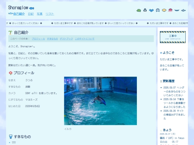The height and width of the screenshot is (145, 194).
Task: Jump to ゲストブック anchor link
Action: coord(66,39)
